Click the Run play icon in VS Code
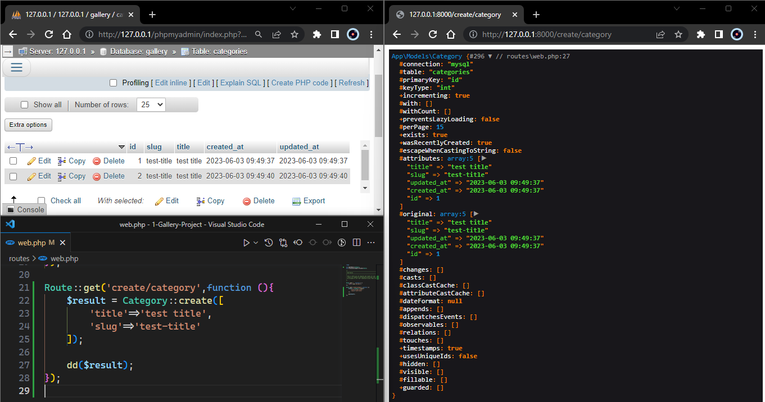 (246, 243)
